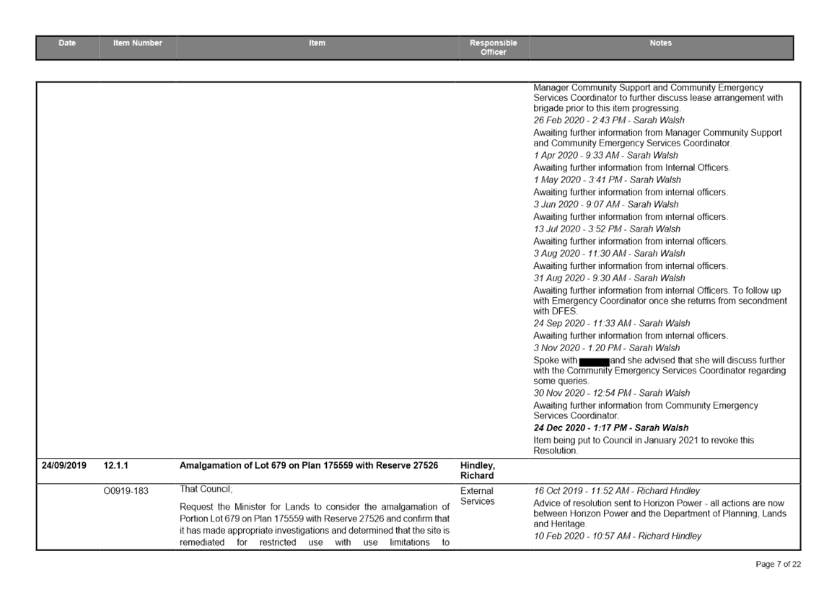Click the 3 Aug 2020 - 11:30 AM entry

click(x=609, y=253)
